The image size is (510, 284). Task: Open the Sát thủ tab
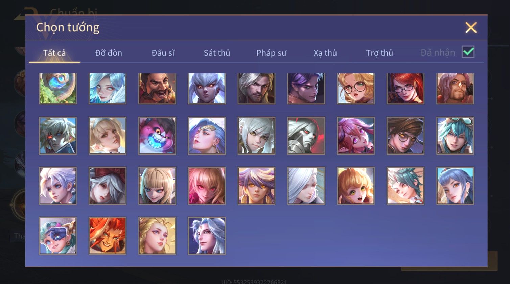click(217, 53)
